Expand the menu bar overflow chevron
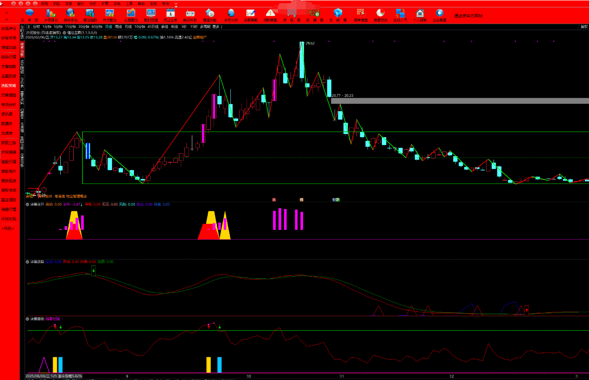 click(x=176, y=3)
